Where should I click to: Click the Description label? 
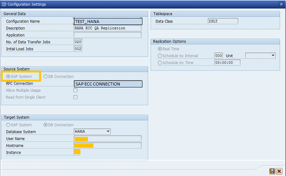15,28
